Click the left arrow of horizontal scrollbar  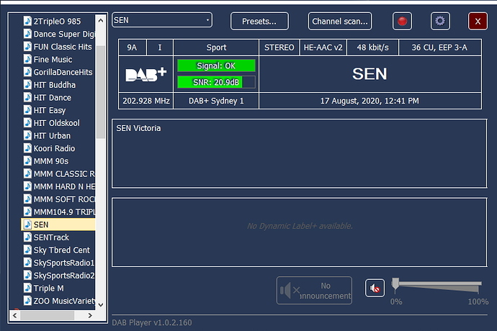(x=14, y=315)
